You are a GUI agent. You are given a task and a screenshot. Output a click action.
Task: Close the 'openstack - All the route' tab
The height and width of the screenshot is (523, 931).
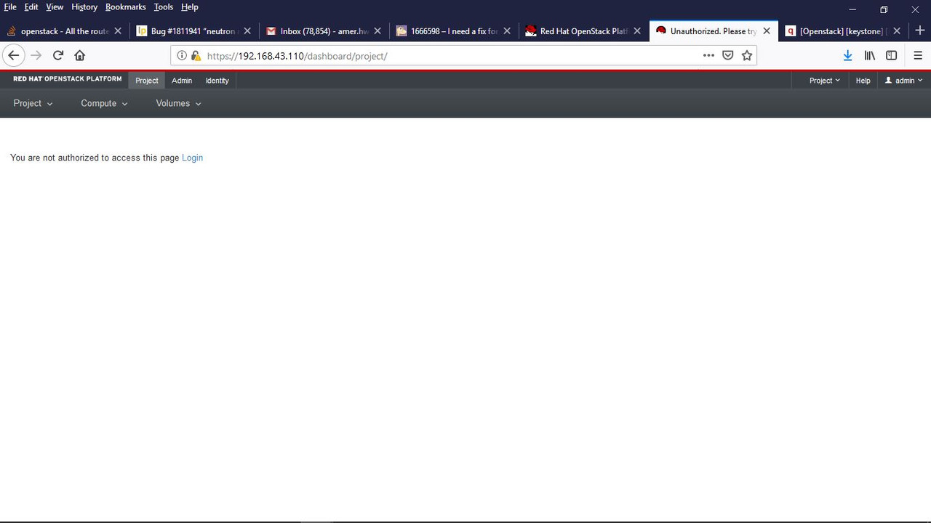coord(118,31)
